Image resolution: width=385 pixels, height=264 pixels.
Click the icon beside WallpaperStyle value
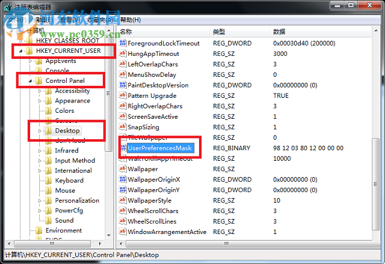pos(123,200)
